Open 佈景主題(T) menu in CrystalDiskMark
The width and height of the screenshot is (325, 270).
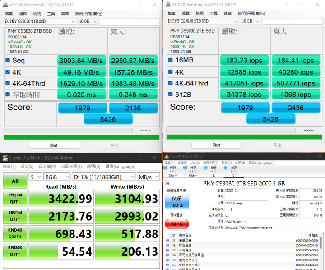point(71,166)
